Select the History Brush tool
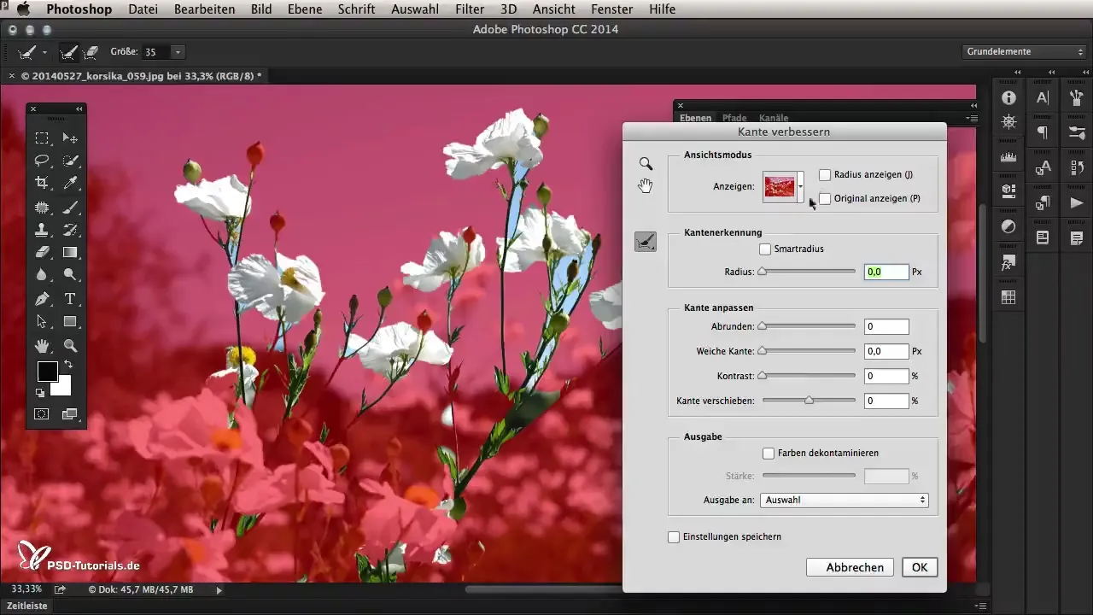This screenshot has width=1093, height=615. 71,229
